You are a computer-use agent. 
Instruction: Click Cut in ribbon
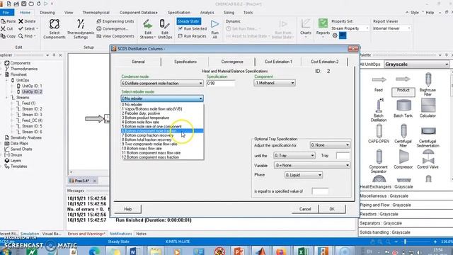coord(7,28)
